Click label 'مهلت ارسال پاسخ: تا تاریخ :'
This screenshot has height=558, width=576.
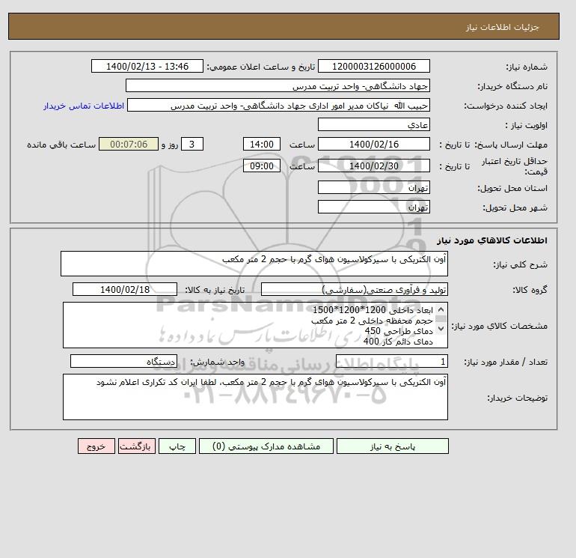coord(494,145)
